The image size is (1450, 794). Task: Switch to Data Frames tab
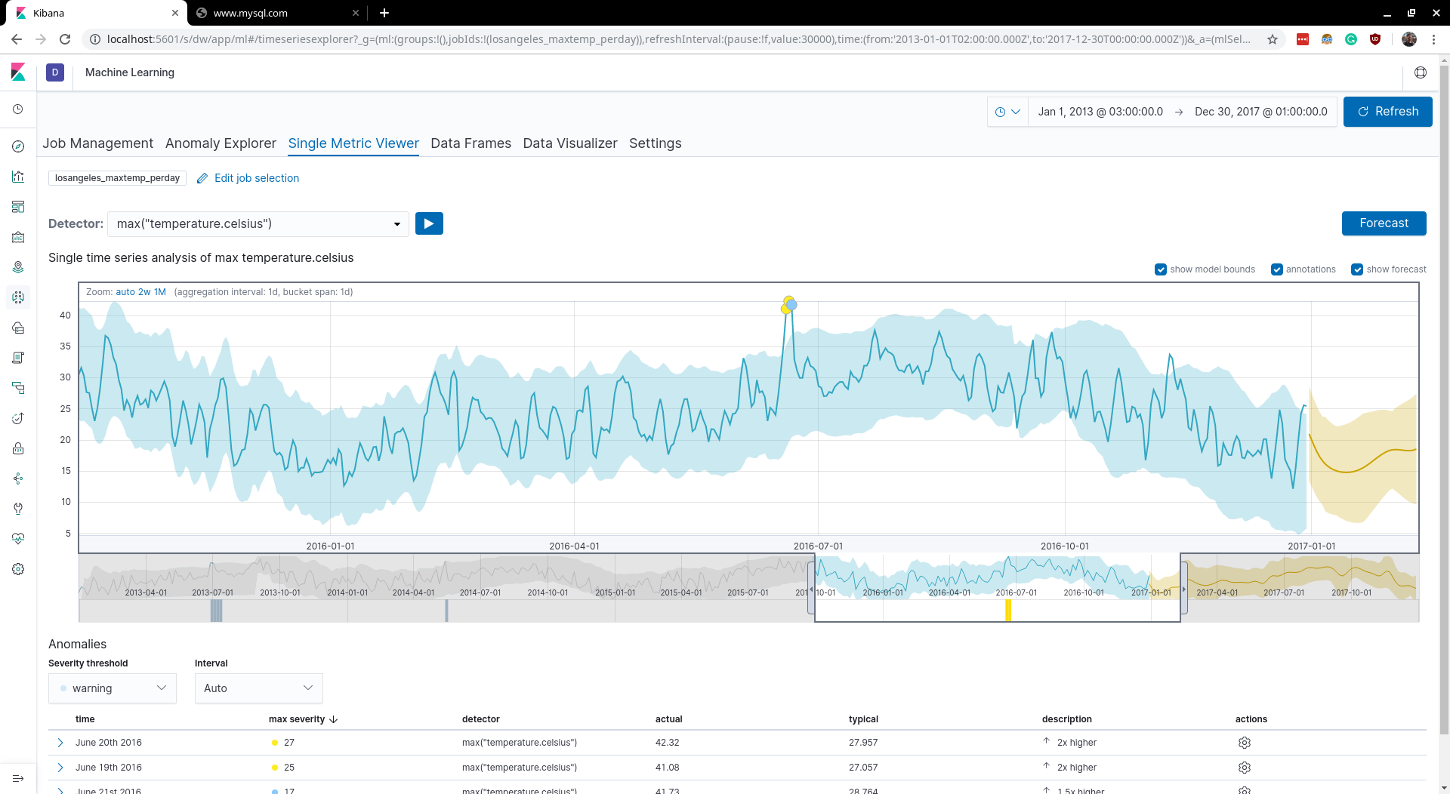click(470, 143)
